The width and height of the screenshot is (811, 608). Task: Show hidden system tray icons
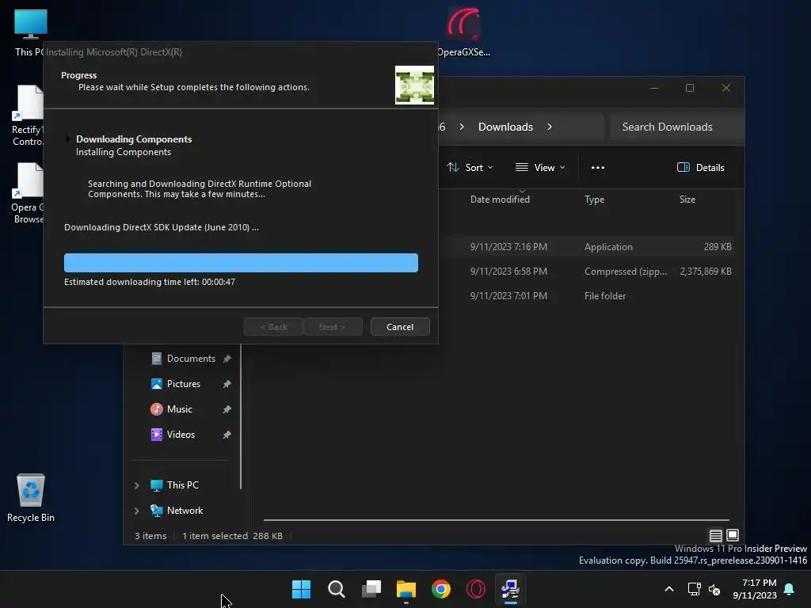[x=668, y=589]
